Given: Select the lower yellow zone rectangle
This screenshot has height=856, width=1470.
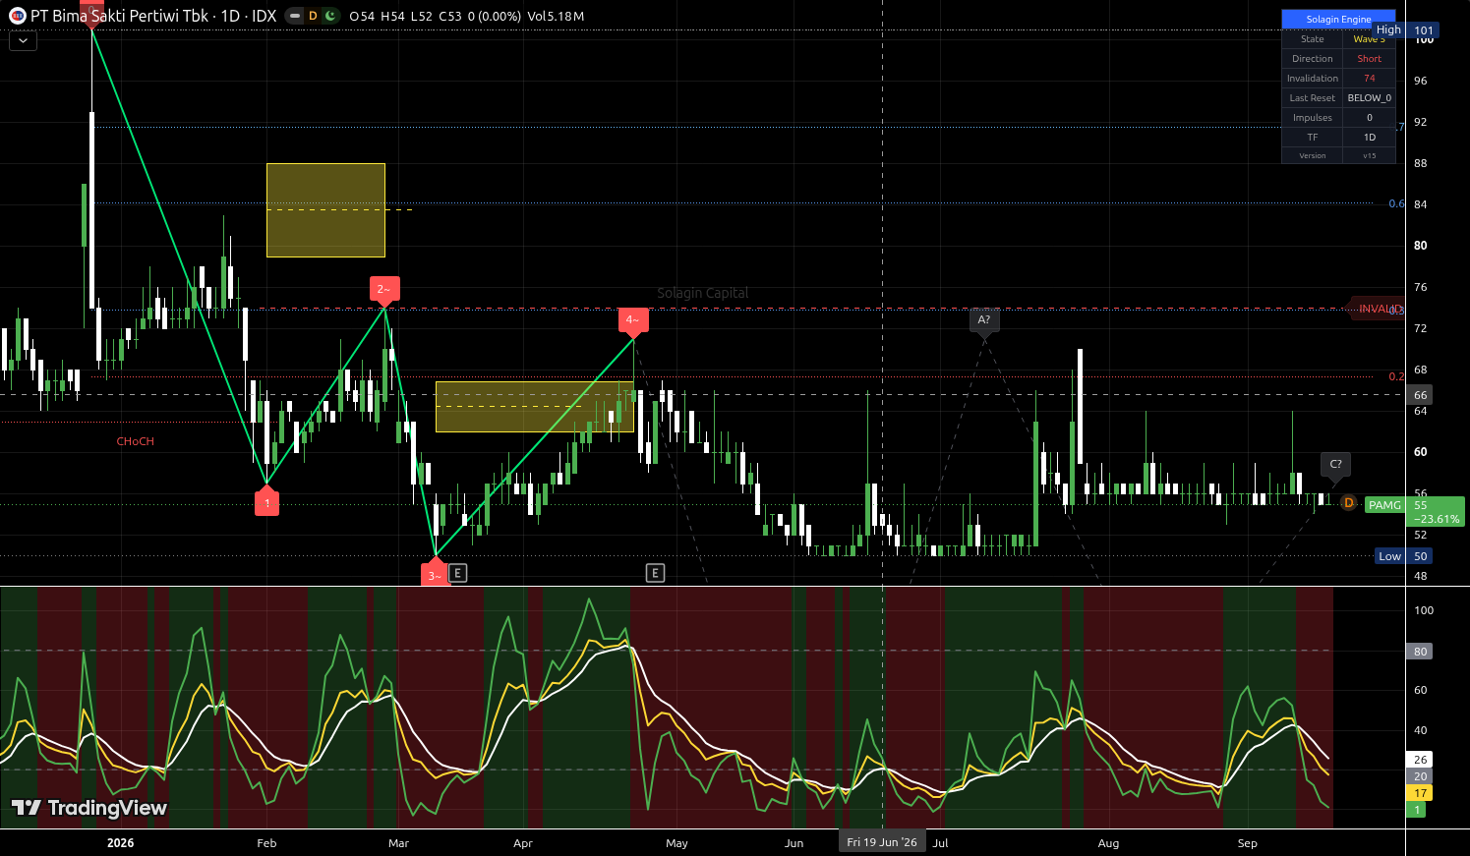Looking at the screenshot, I should [535, 407].
